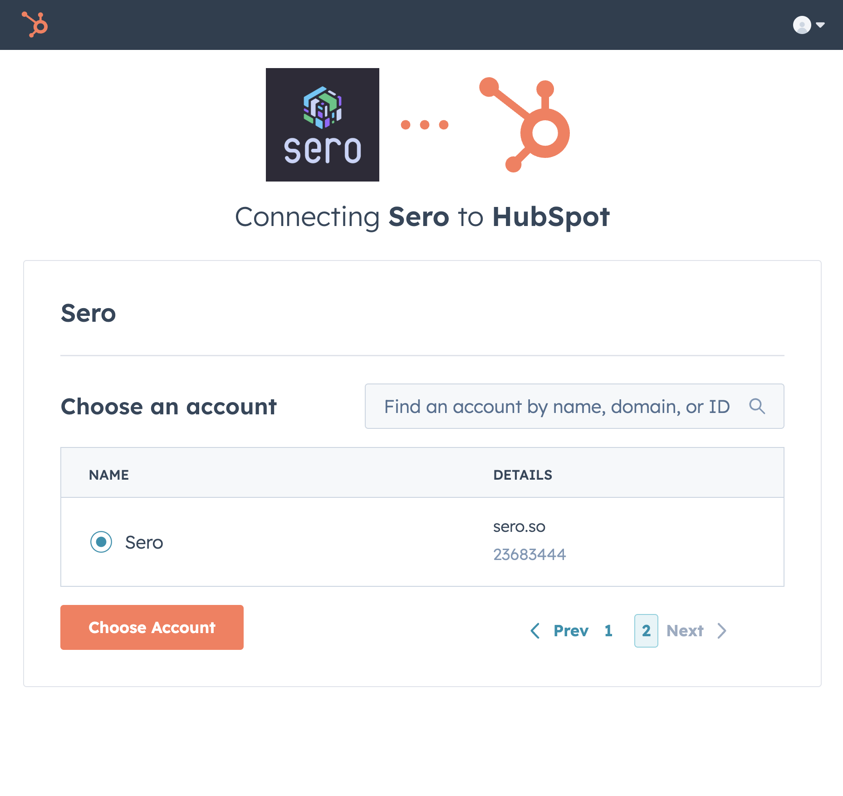This screenshot has width=843, height=796.
Task: Select the Sero account radio button
Action: [101, 542]
